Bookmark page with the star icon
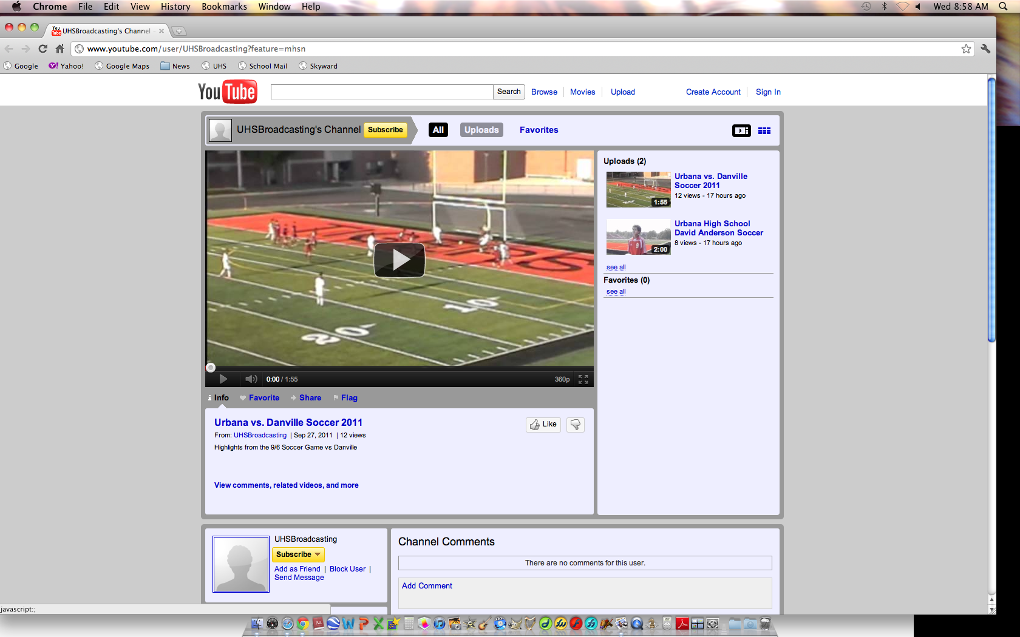The width and height of the screenshot is (1020, 637). click(x=966, y=49)
